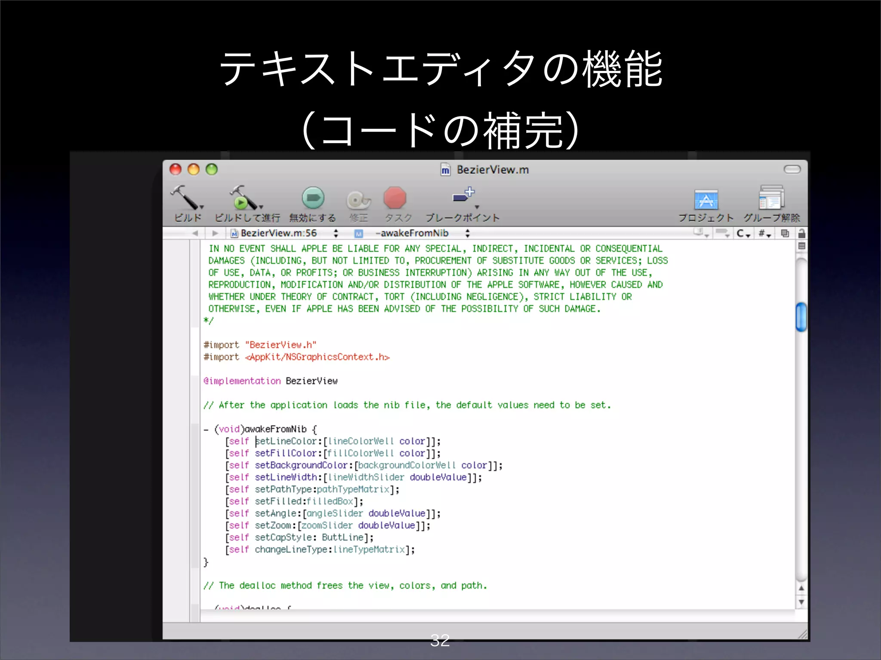Screen dimensions: 881x660
Task: Open the C class pop-up menu
Action: (x=743, y=233)
